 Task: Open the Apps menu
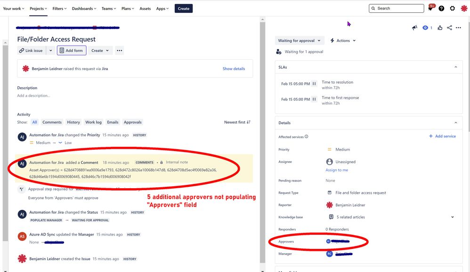pyautogui.click(x=162, y=8)
